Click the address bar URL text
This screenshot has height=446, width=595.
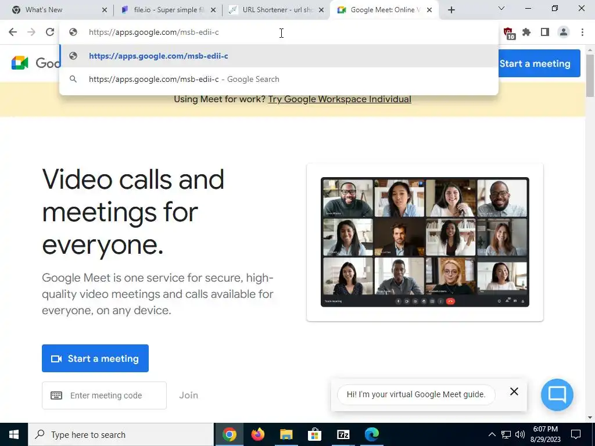pos(153,33)
